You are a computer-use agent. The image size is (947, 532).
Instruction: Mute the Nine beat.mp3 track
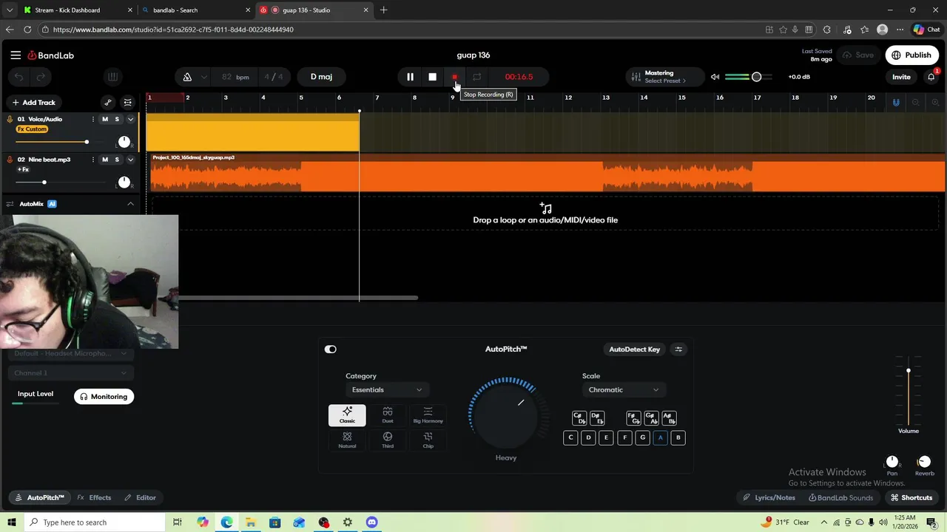click(105, 160)
